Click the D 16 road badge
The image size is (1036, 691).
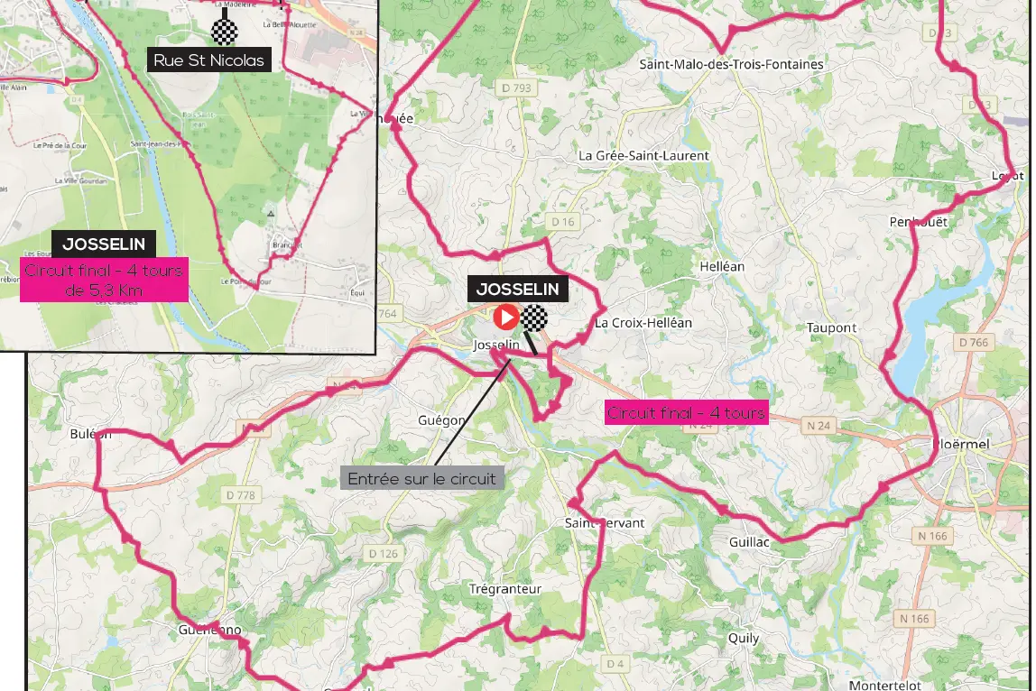click(x=564, y=222)
